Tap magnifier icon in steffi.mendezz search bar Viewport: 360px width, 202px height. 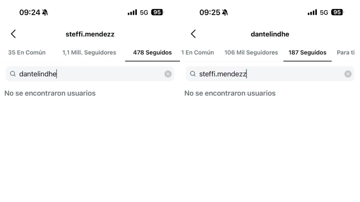193,74
